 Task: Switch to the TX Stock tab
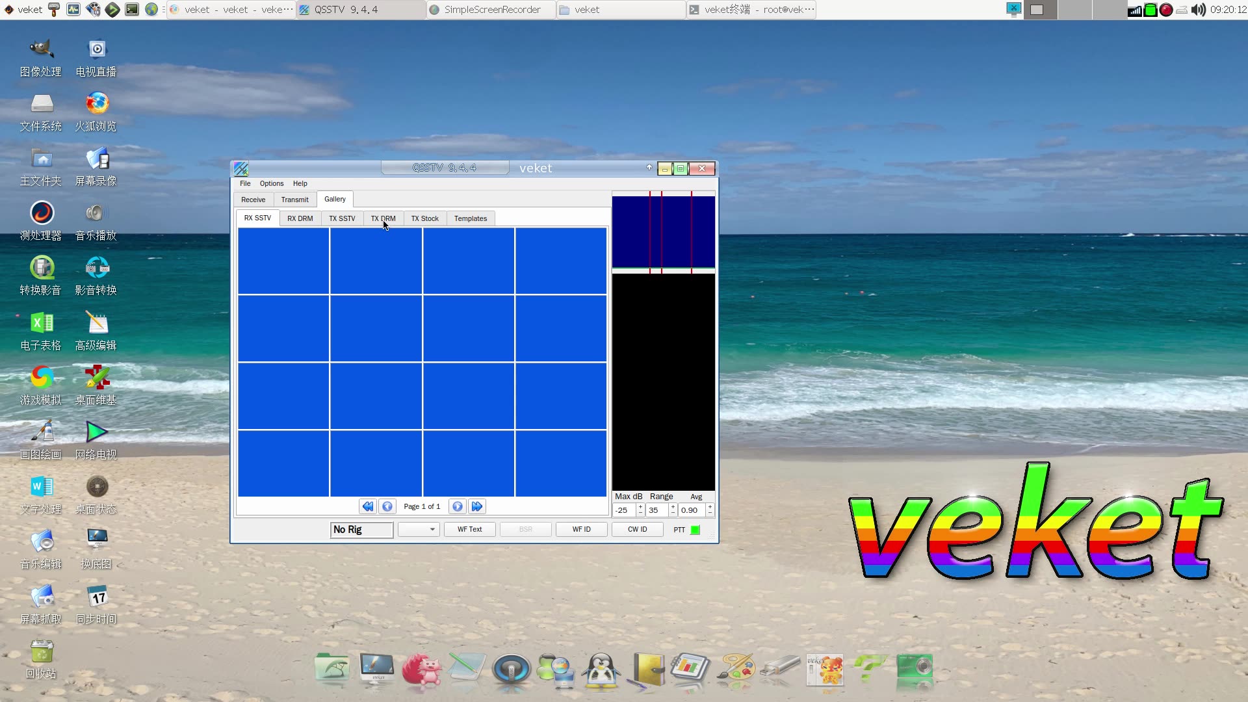pos(424,218)
